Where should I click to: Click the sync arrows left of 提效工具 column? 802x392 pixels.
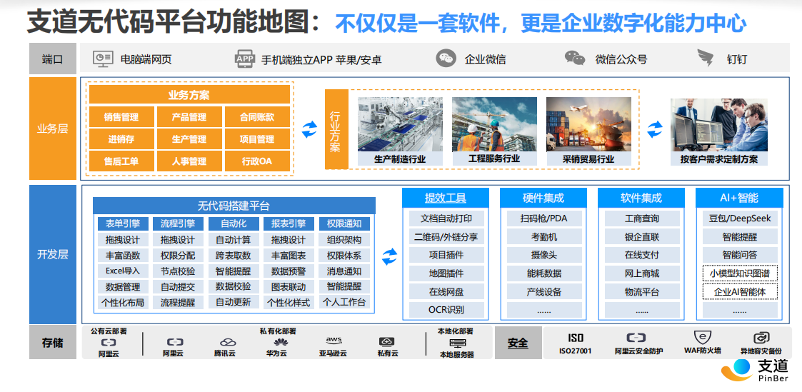[x=390, y=256]
